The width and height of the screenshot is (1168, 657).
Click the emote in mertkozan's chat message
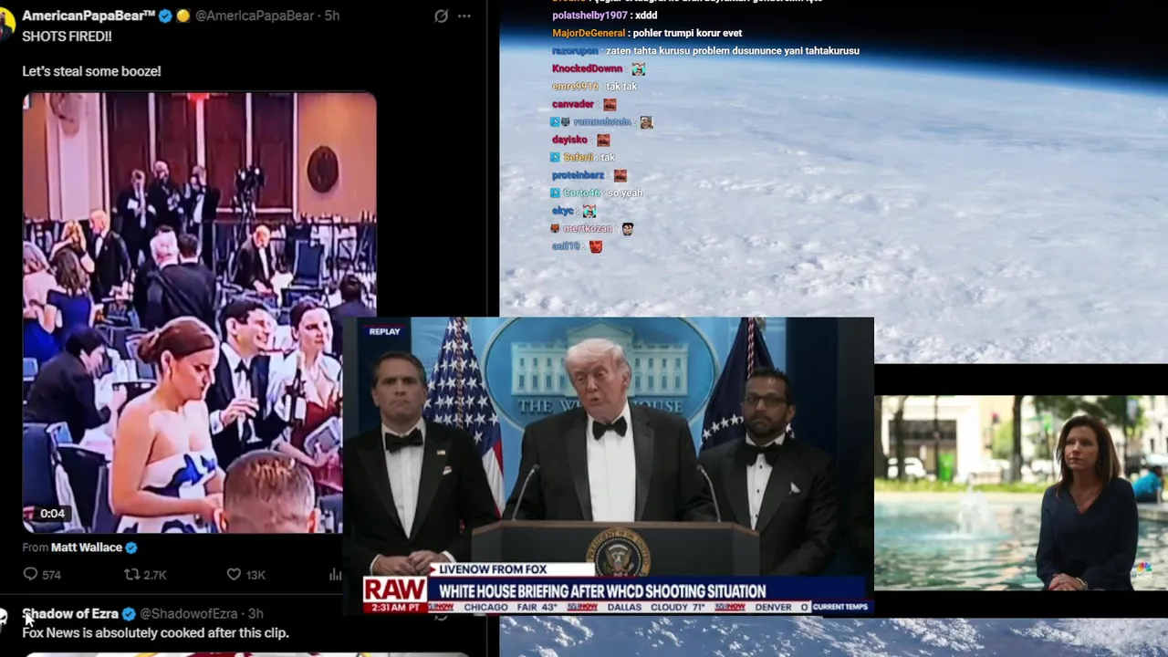coord(628,229)
